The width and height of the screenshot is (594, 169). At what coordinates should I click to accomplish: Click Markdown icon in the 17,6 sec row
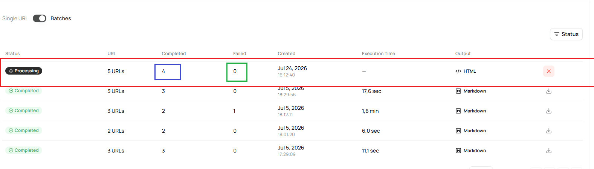(458, 91)
